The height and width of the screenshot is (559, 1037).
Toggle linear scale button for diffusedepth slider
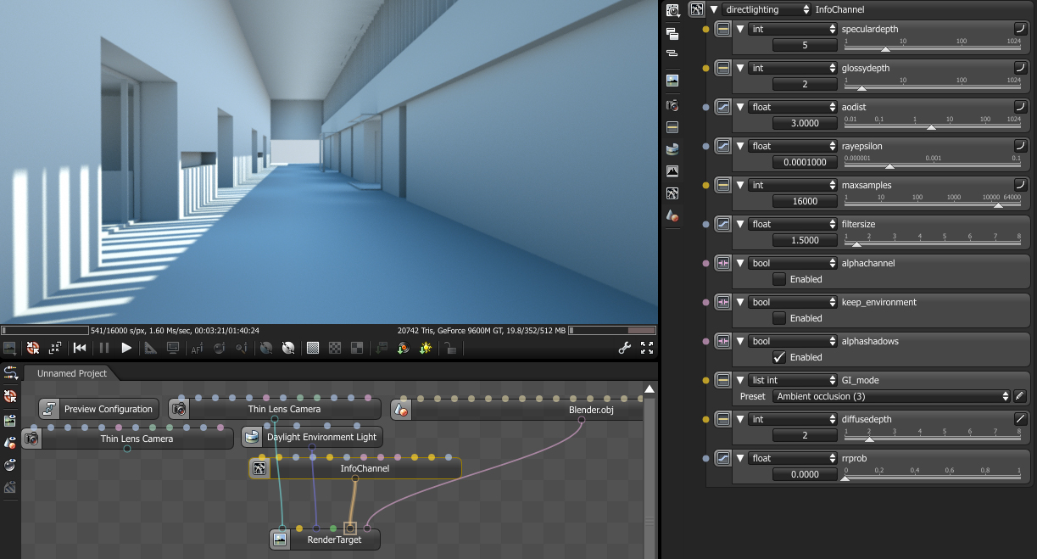[1021, 419]
